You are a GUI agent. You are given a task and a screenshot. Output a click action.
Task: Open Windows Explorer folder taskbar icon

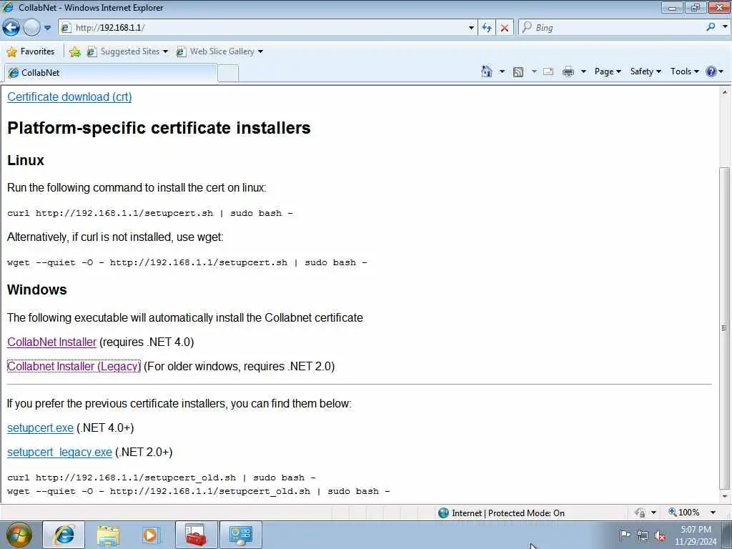coord(109,535)
